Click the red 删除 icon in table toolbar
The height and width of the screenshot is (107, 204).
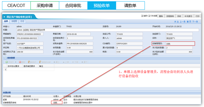pyautogui.click(x=20, y=62)
